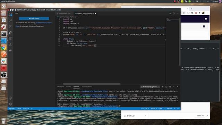Click the errors and warnings count in status bar
Screen dimensions: 222x125
point(26,109)
